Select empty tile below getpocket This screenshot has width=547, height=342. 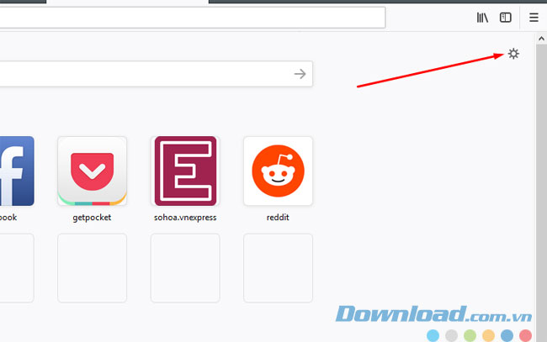pyautogui.click(x=92, y=268)
